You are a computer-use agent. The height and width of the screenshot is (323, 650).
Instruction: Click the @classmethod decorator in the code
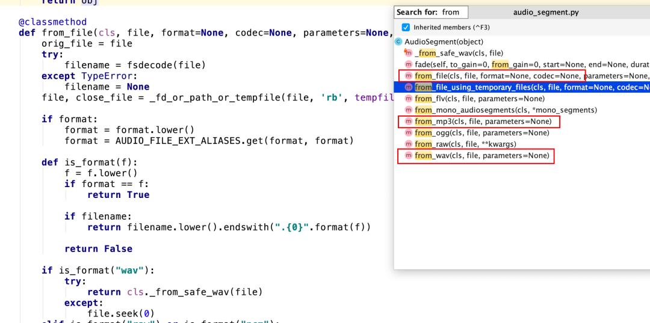point(52,22)
